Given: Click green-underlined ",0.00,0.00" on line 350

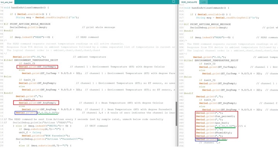Looking at the screenshot, I should (225, 126).
